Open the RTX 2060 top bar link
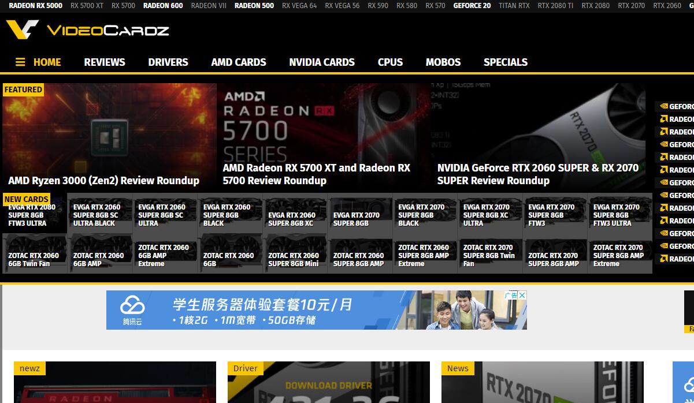Image resolution: width=694 pixels, height=403 pixels. point(667,6)
